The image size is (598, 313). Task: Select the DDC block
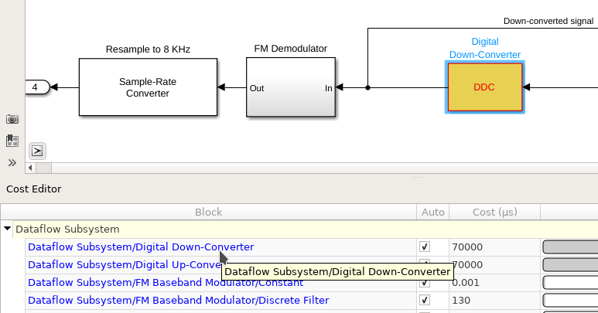[485, 87]
